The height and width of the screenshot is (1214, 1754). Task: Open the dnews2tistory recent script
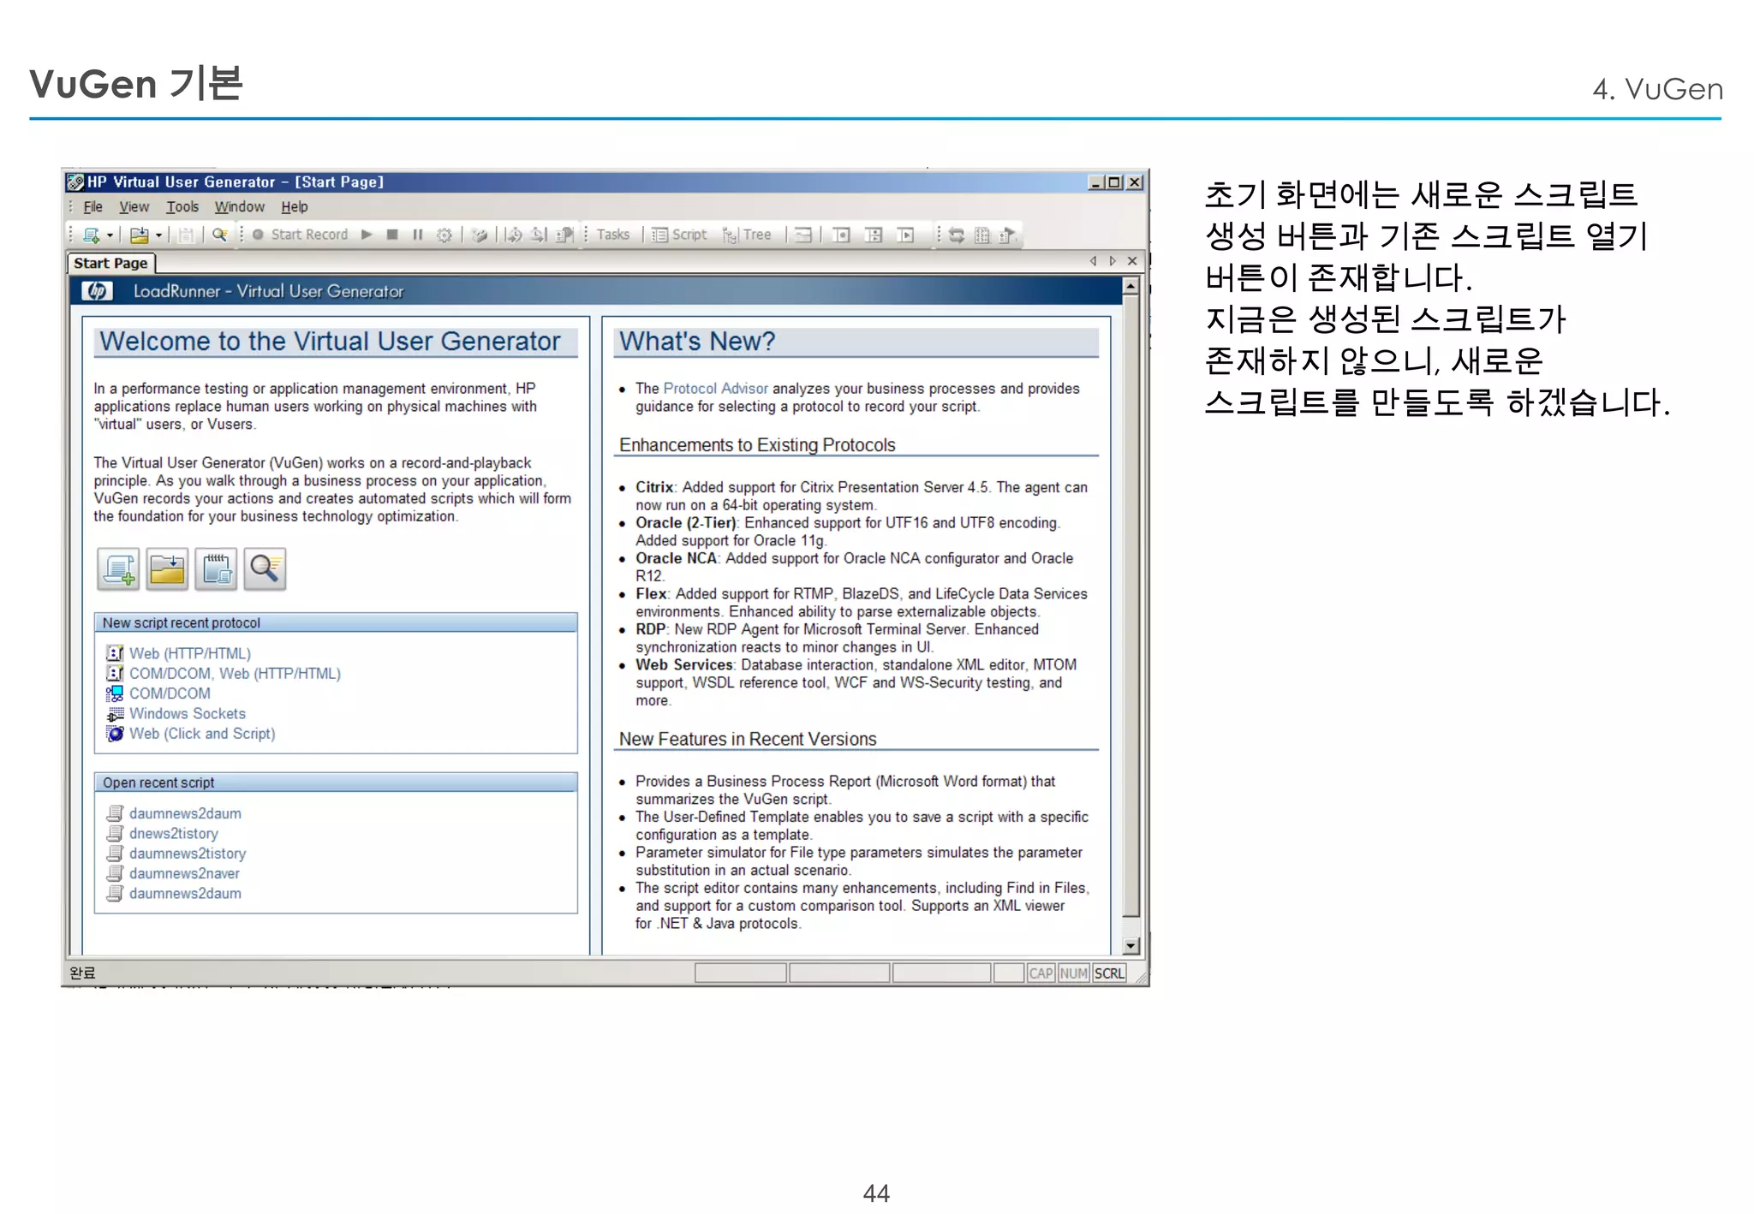click(174, 833)
